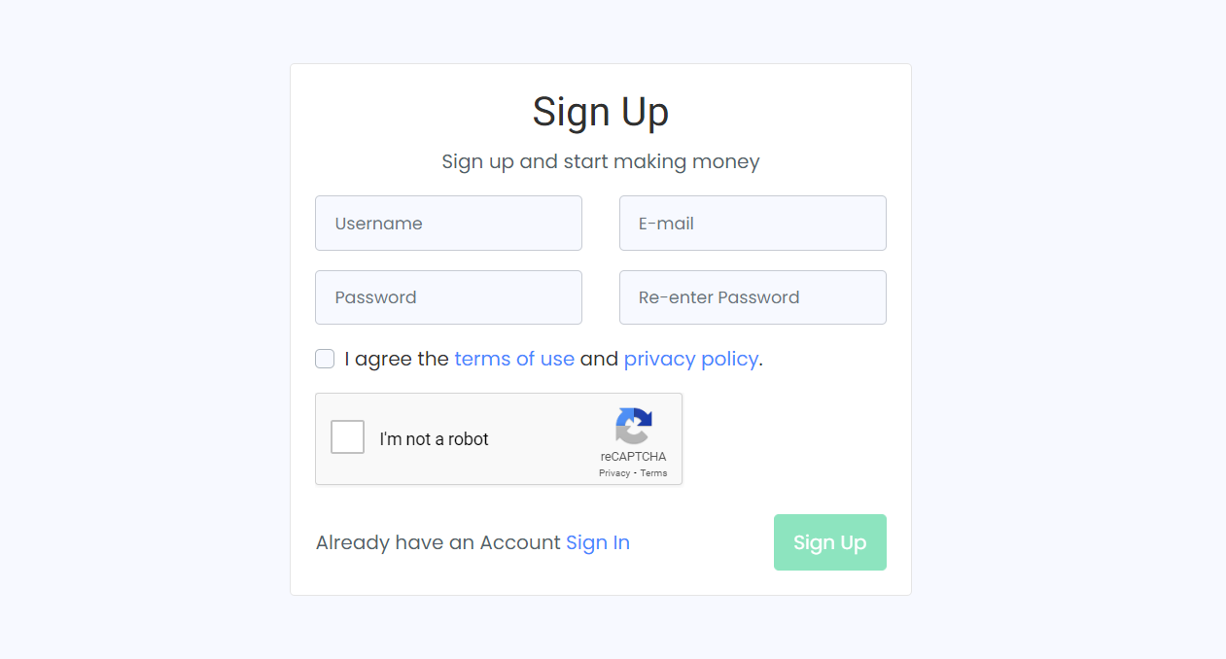Follow the Sign In link
The image size is (1226, 659).
point(598,542)
